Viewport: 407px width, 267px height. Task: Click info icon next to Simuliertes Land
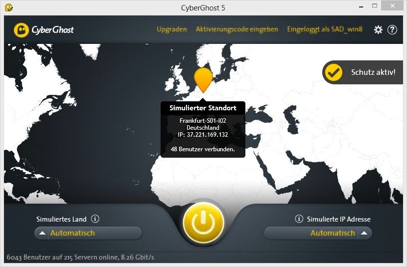[x=95, y=219]
